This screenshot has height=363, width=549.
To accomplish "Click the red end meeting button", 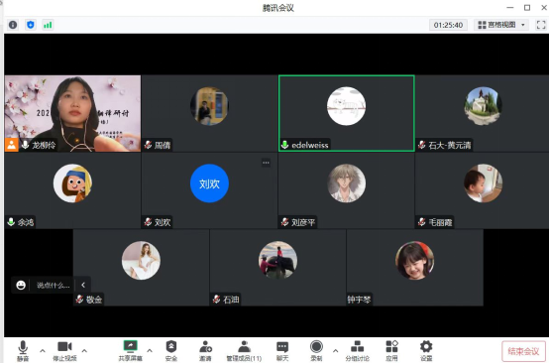I will [x=523, y=351].
